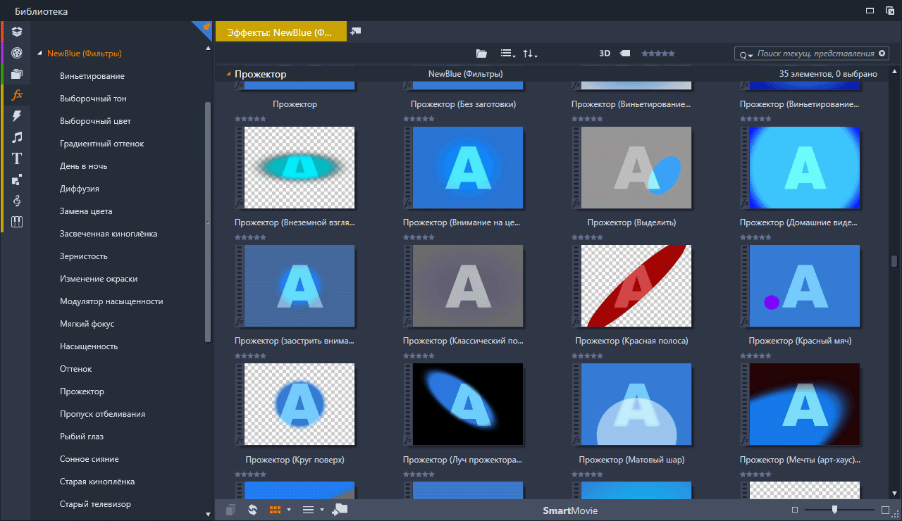
Task: Clear the search field
Action: point(882,54)
